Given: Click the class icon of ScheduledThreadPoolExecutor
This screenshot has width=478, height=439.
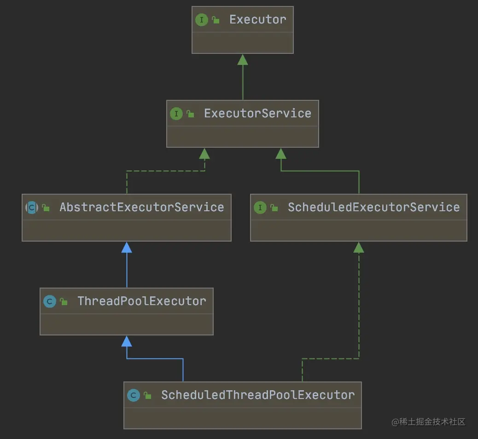Looking at the screenshot, I should pyautogui.click(x=133, y=395).
